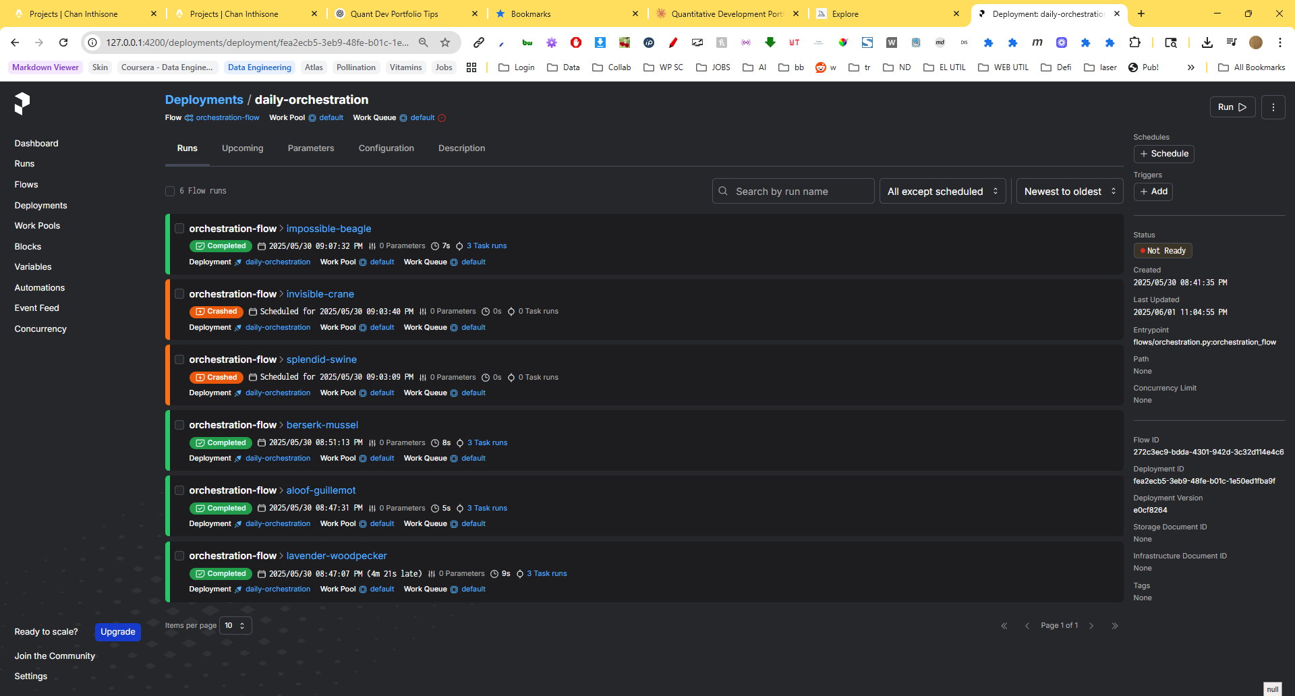Change items per page dropdown
The height and width of the screenshot is (696, 1295).
[x=235, y=626]
